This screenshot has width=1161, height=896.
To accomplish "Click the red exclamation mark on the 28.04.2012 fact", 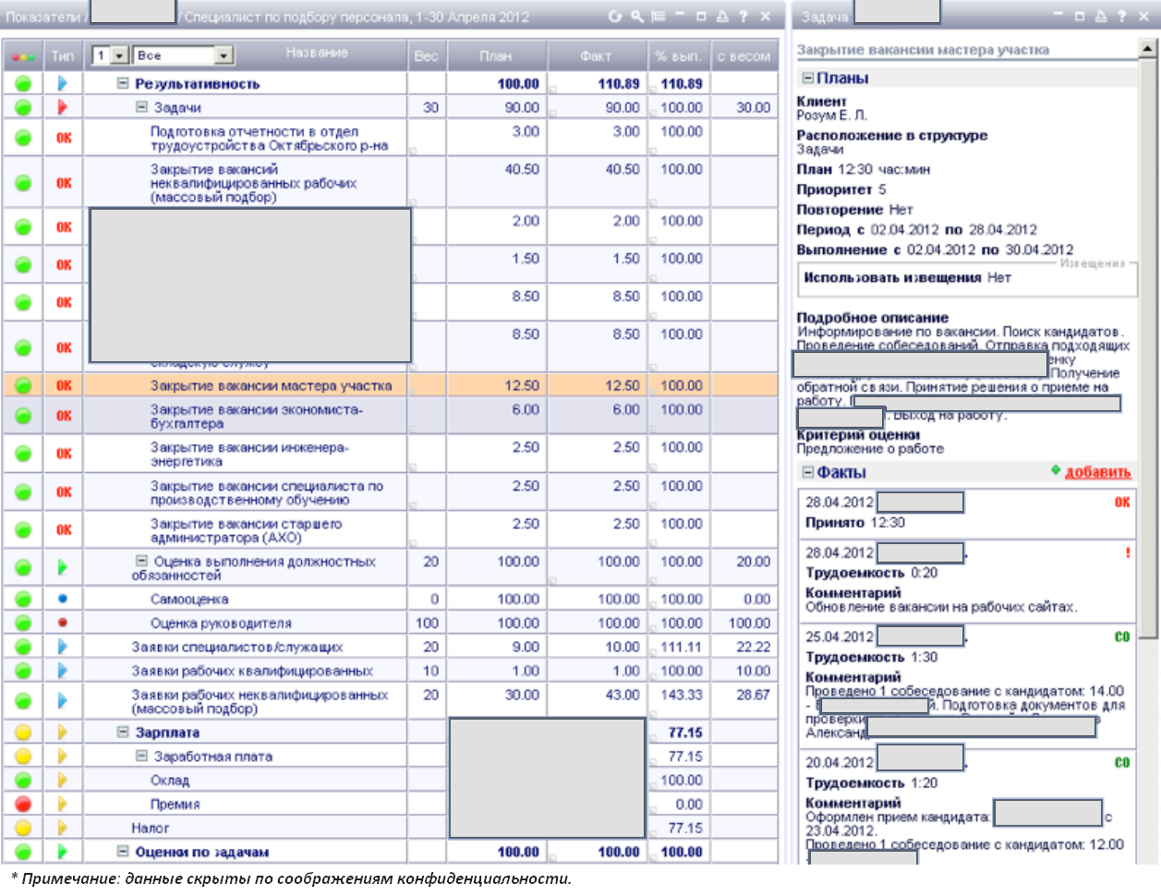I will (x=1128, y=553).
